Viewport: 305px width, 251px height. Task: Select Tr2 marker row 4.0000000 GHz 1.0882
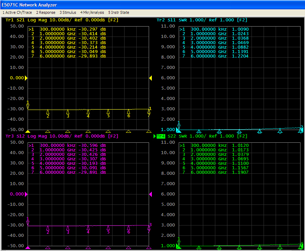pos(215,47)
